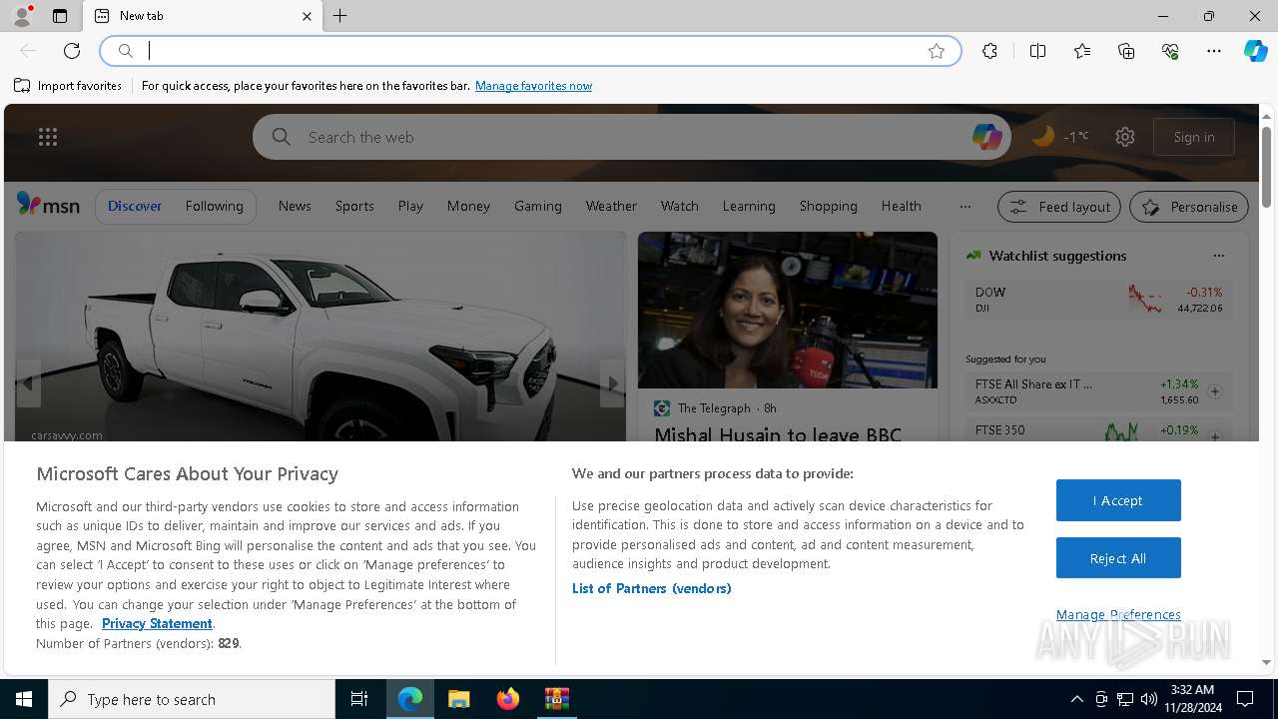Add FTSE 350 to watchlist
This screenshot has height=719, width=1278.
(1215, 436)
